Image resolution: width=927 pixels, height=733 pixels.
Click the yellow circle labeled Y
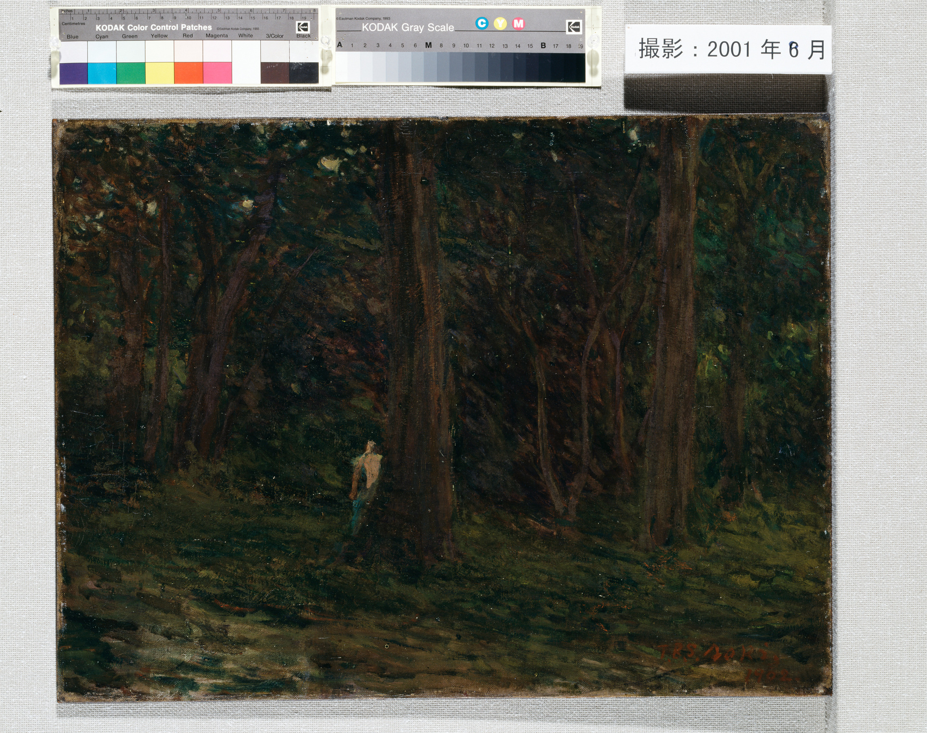pos(500,23)
